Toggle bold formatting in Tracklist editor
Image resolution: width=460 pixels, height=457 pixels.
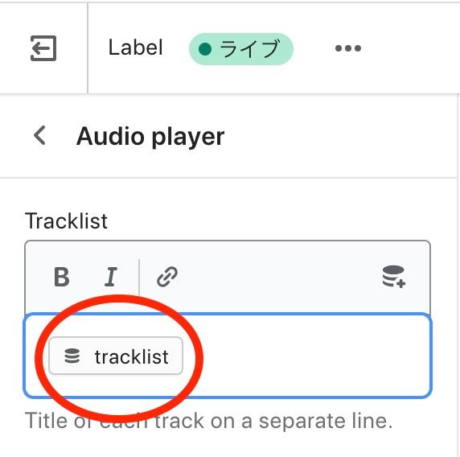pyautogui.click(x=62, y=277)
